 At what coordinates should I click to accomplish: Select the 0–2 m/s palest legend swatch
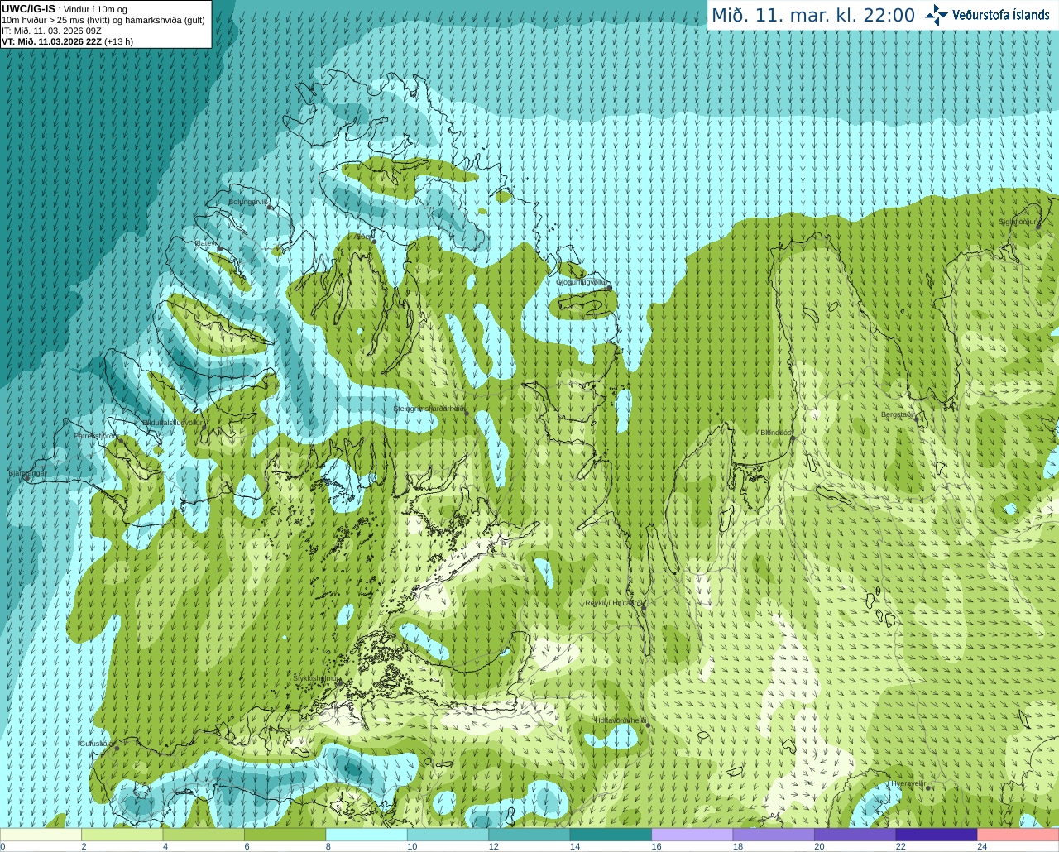tap(41, 835)
